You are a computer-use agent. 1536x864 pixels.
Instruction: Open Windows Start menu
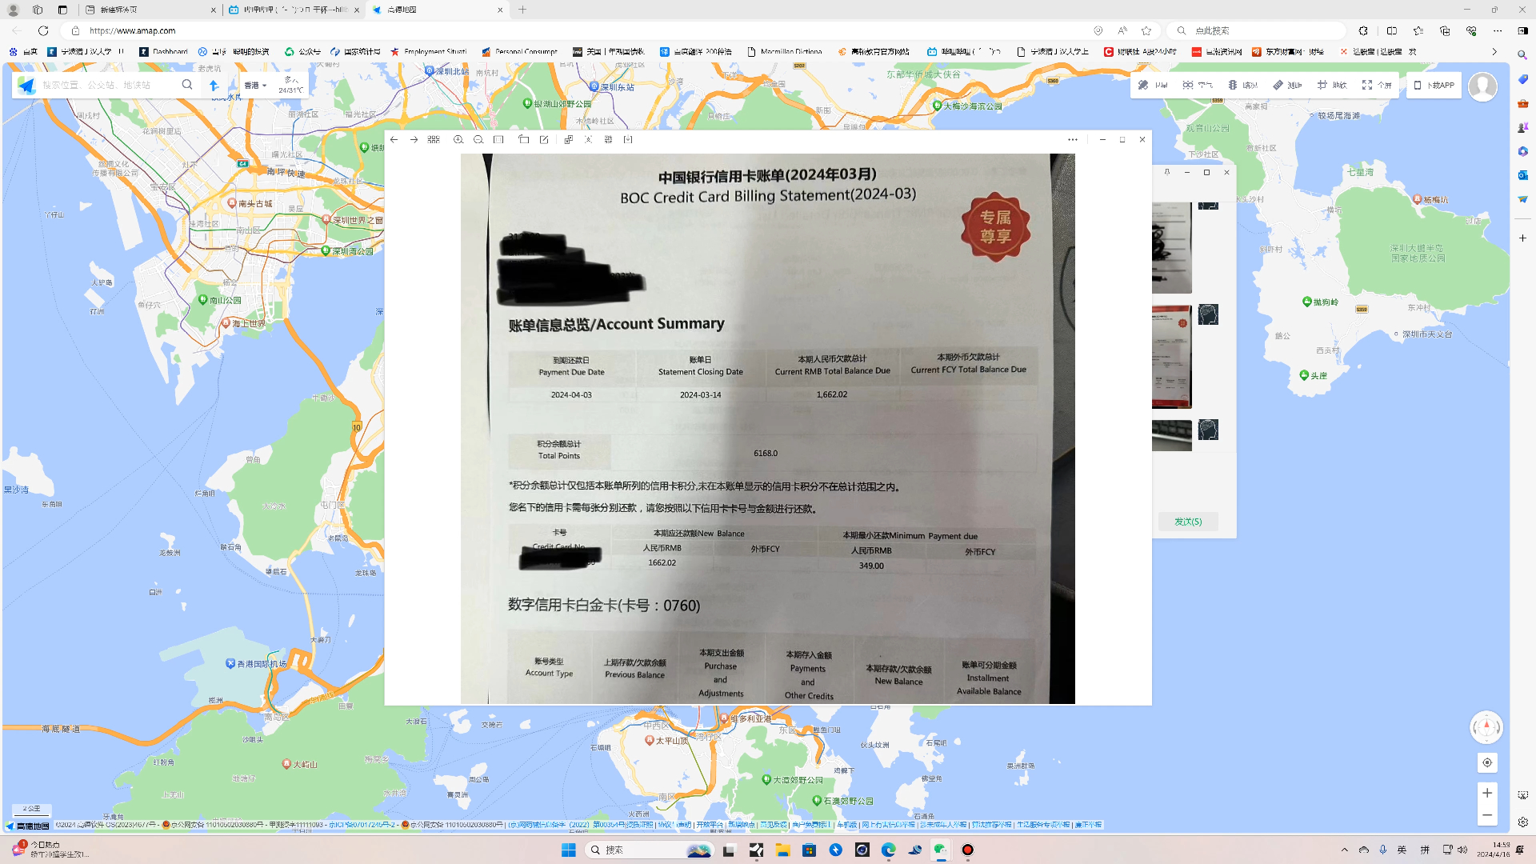pos(568,850)
